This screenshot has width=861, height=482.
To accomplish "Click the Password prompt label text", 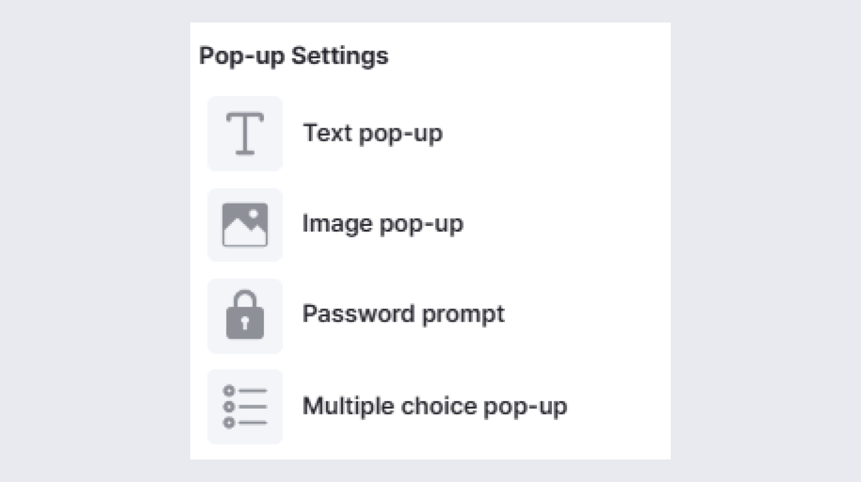I will (x=404, y=314).
